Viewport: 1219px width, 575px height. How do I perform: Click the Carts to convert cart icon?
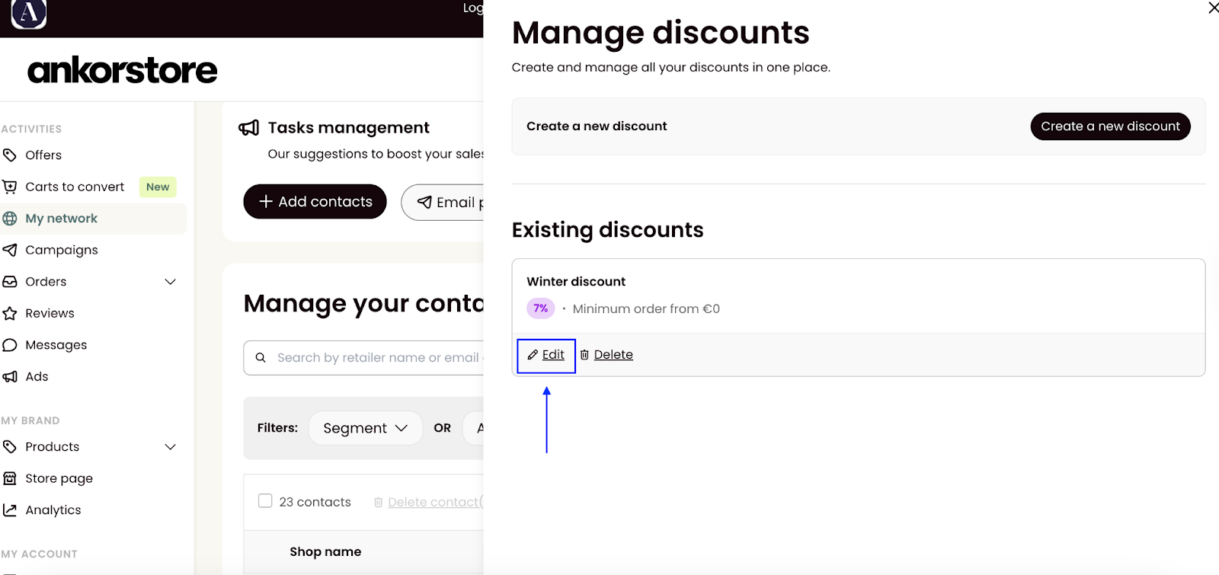(x=10, y=187)
